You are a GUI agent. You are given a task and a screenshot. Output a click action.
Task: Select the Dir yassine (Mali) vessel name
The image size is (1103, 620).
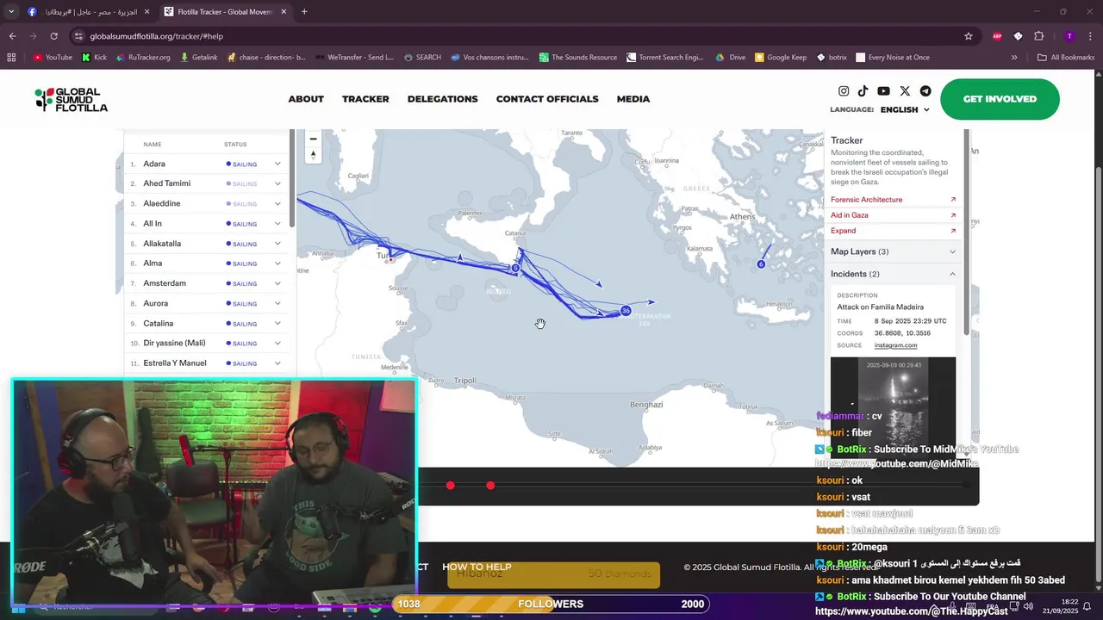[174, 344]
